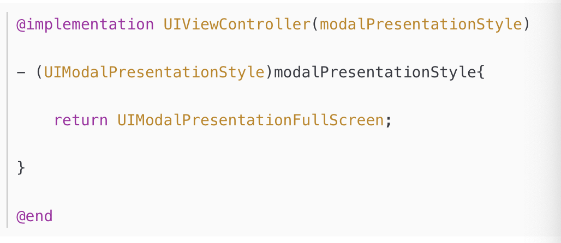The height and width of the screenshot is (243, 561).
Task: Click the opening parenthesis before UIModalPresentationStyle
Action: click(40, 72)
